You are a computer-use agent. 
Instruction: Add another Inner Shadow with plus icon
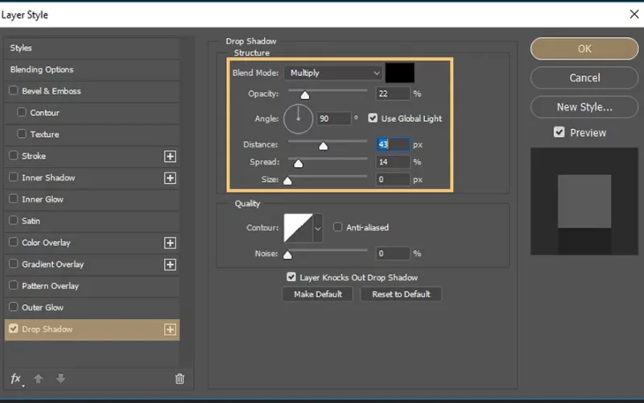(170, 178)
